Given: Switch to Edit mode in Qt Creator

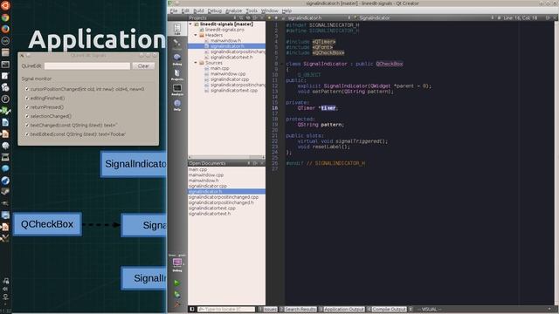Looking at the screenshot, I should [177, 29].
